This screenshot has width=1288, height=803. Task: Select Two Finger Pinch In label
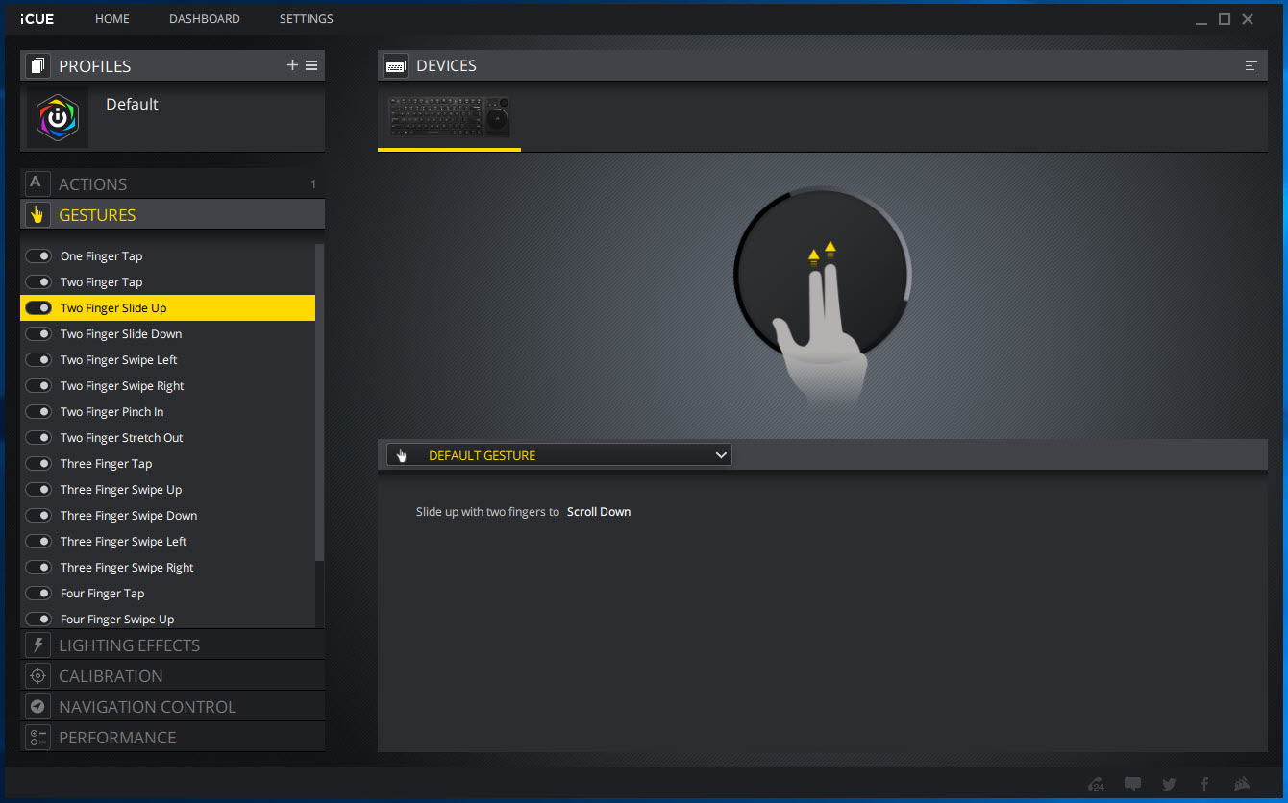pyautogui.click(x=112, y=412)
